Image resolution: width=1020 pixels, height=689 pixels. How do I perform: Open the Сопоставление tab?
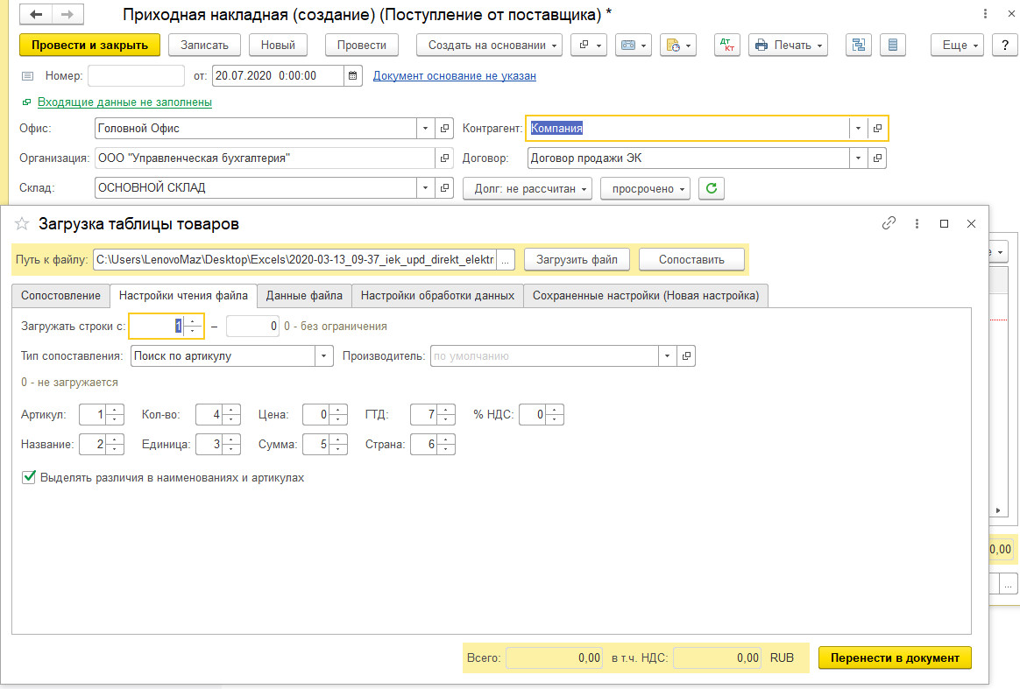tap(60, 296)
